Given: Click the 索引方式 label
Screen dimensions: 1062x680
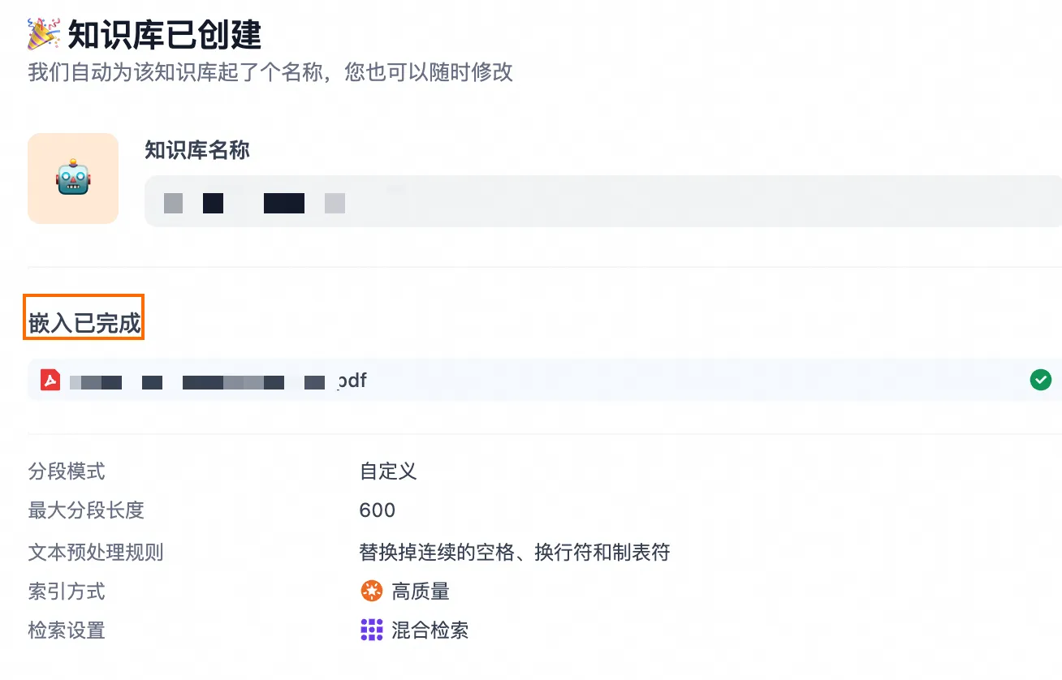Looking at the screenshot, I should [x=67, y=592].
